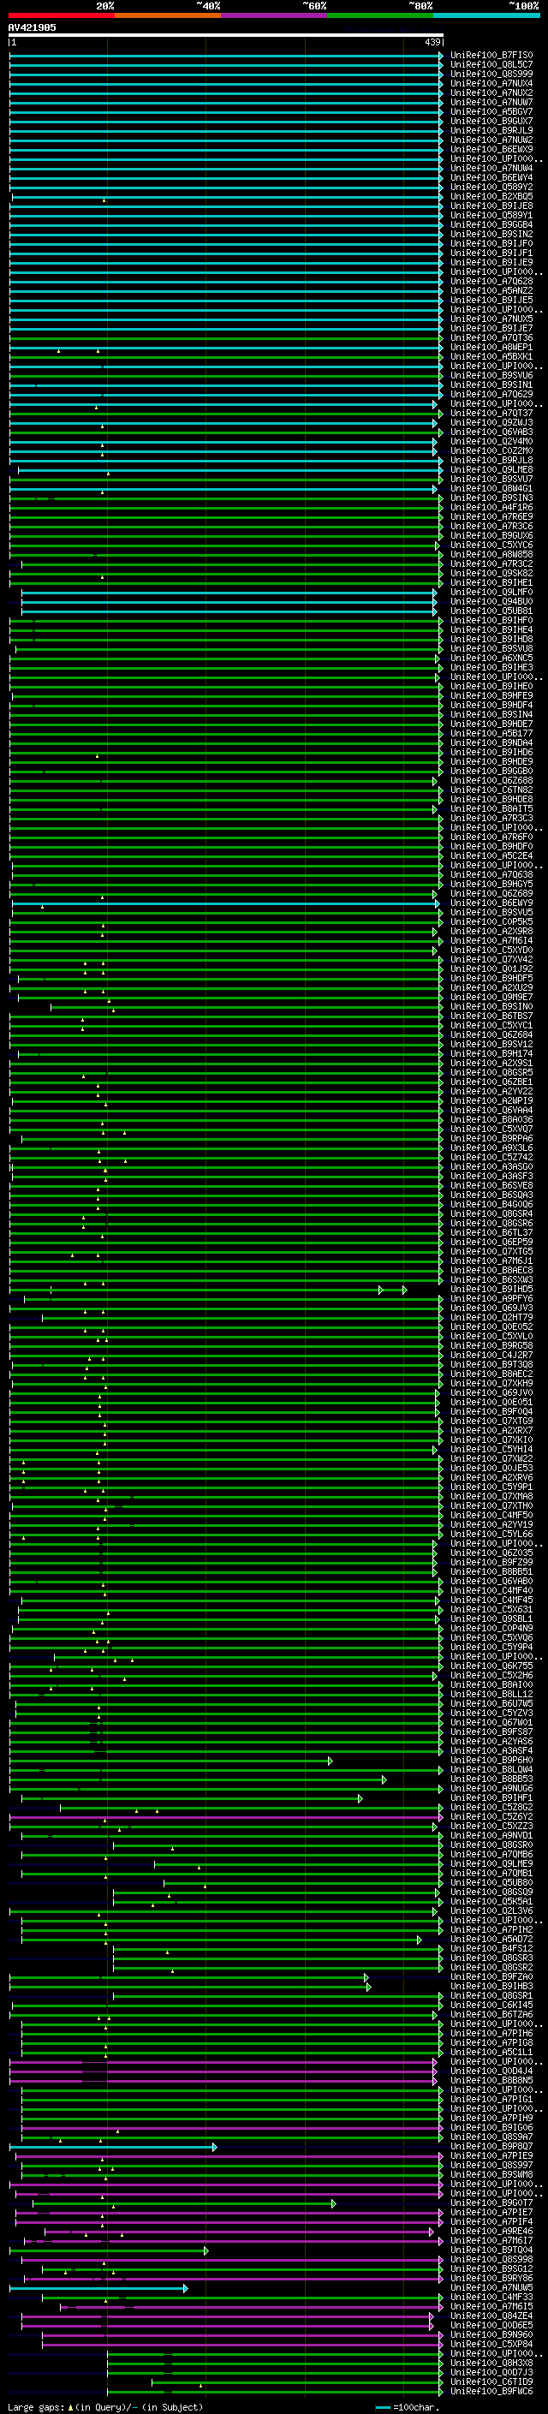This screenshot has width=548, height=2414.
Task: Select the UniRef100_A7NUW5 label
Action: 491,2286
